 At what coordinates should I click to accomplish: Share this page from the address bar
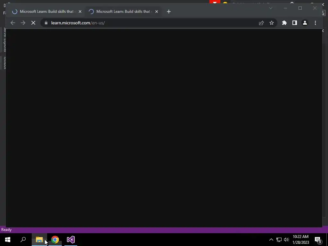pyautogui.click(x=261, y=23)
